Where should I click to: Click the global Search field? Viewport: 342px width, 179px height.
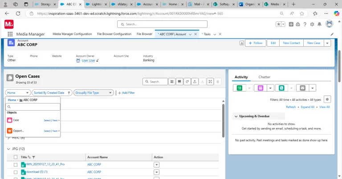(162, 24)
